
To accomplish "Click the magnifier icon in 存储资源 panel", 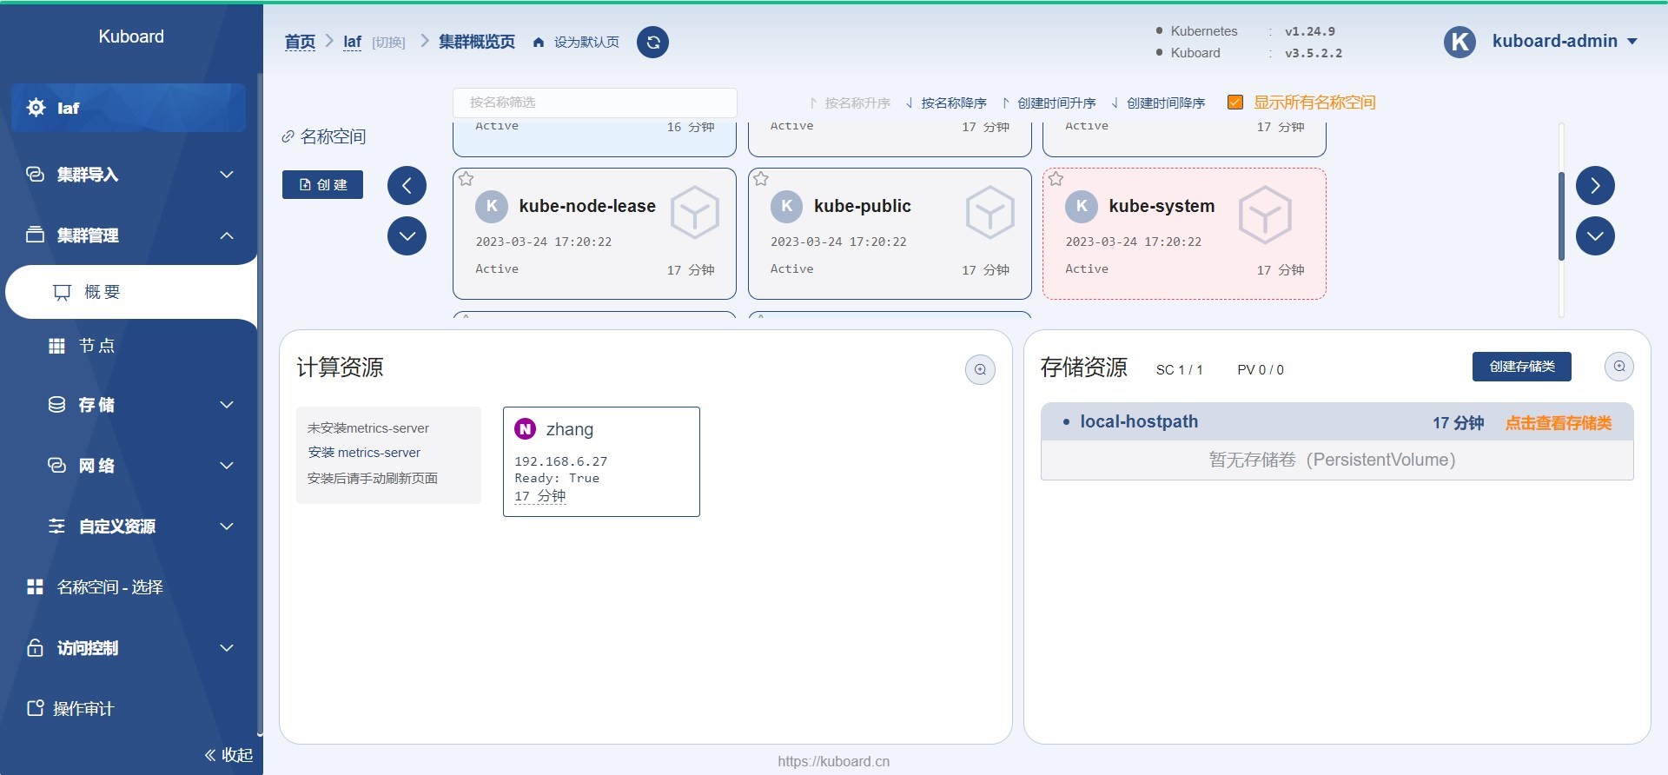I will (x=1618, y=367).
